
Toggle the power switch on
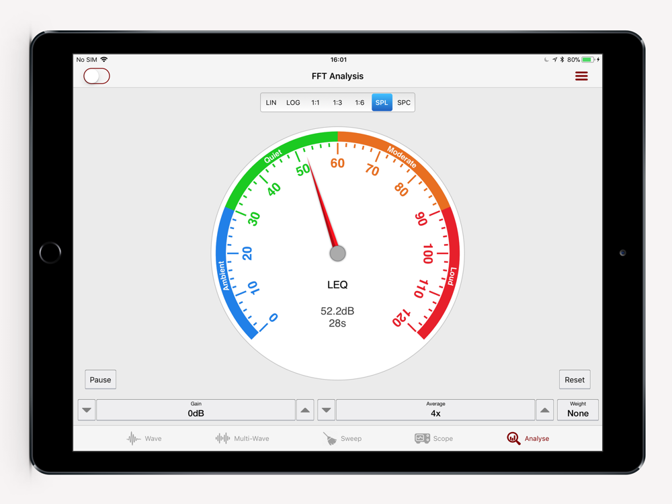point(96,77)
